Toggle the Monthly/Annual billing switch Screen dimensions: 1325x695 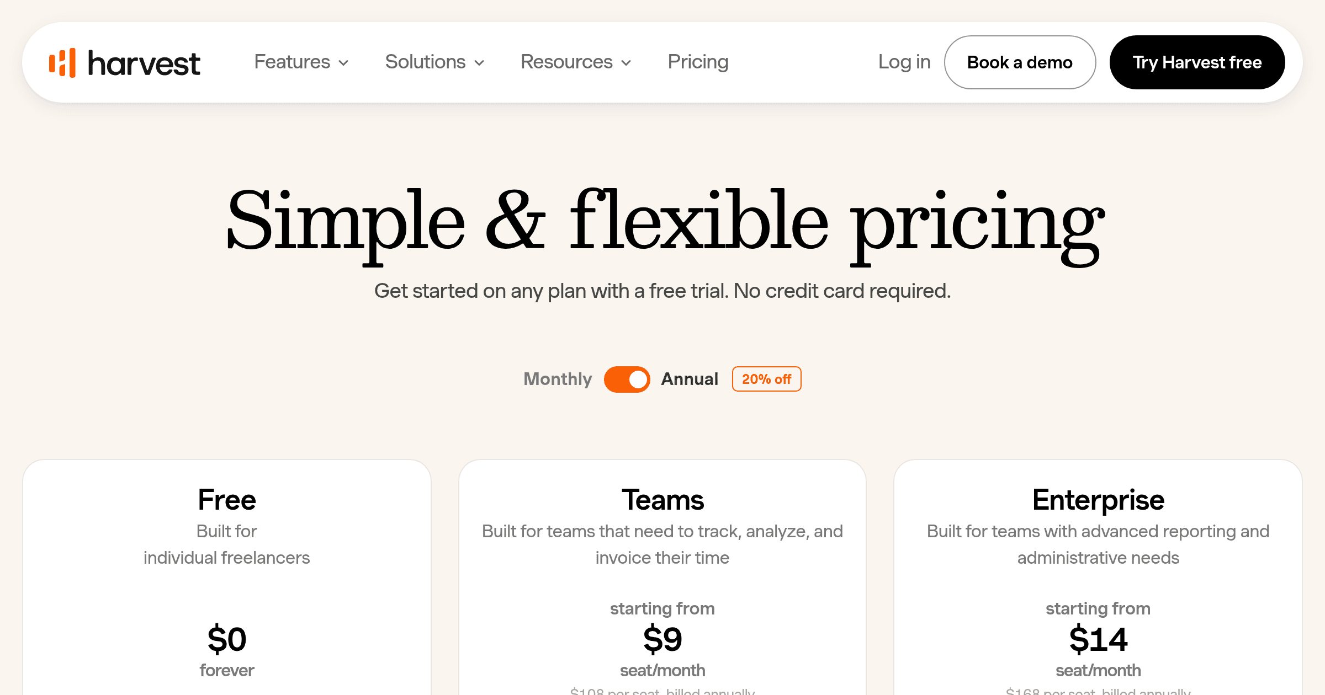pos(627,379)
